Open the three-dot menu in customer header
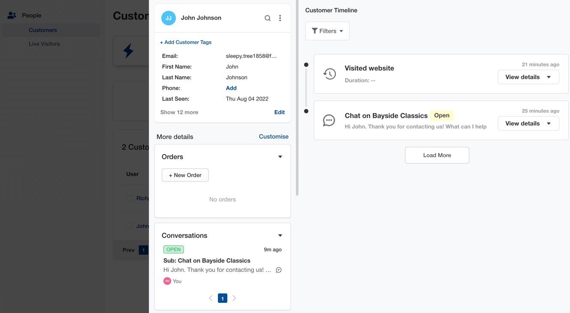 tap(280, 18)
